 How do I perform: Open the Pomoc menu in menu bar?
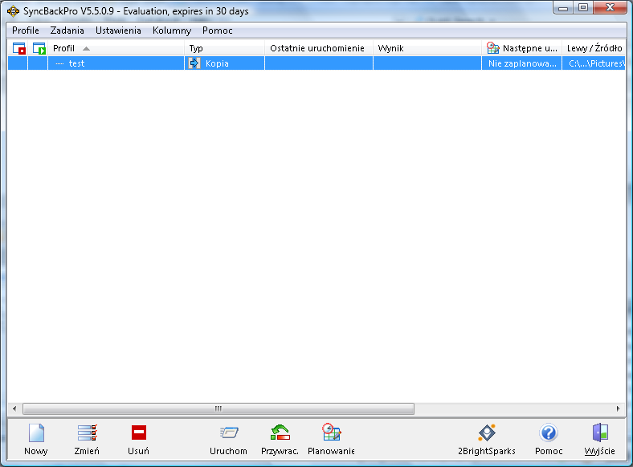pos(218,30)
